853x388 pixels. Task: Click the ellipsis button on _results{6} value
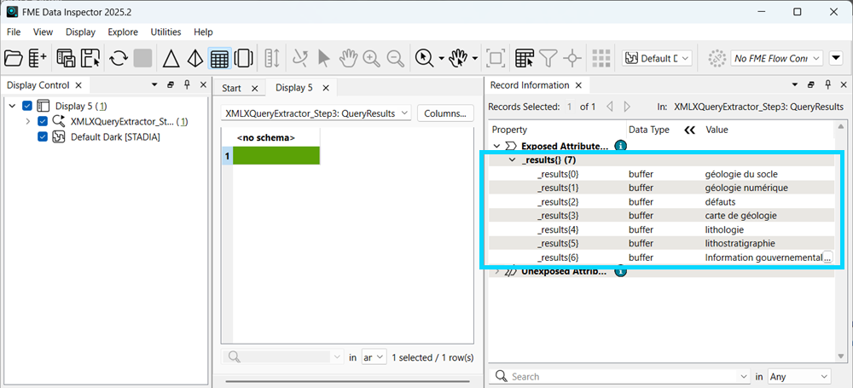(x=827, y=258)
